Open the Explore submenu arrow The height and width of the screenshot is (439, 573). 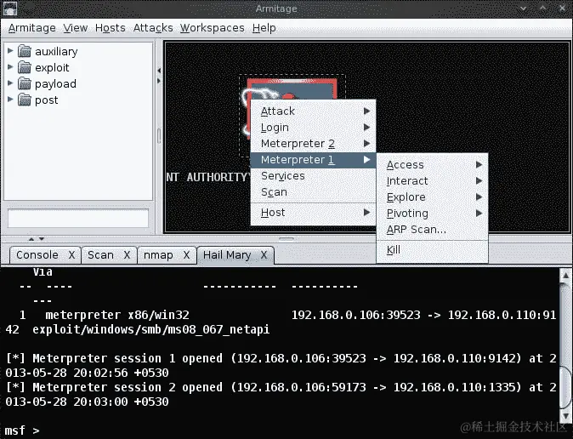pos(479,197)
